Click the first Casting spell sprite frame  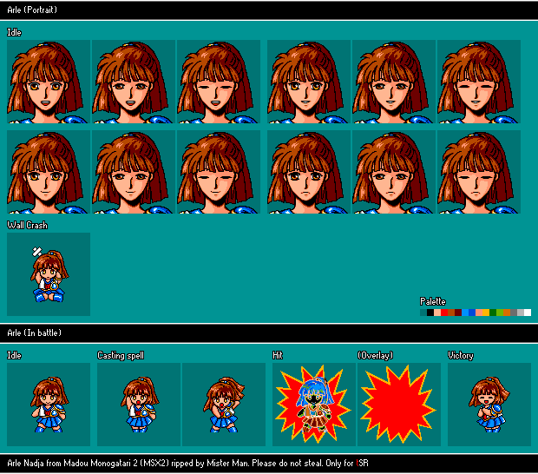point(139,405)
